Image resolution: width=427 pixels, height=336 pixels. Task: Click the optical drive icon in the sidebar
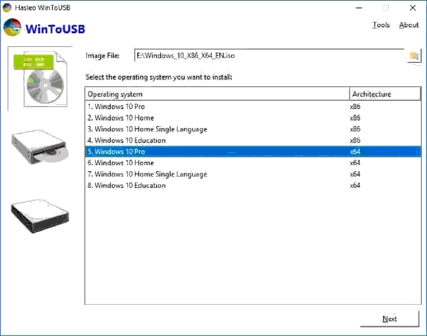click(x=40, y=146)
